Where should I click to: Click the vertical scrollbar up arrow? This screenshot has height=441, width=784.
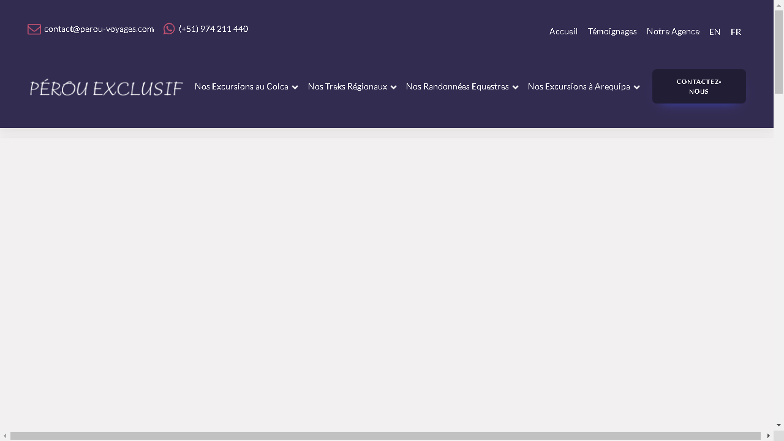tap(778, 5)
